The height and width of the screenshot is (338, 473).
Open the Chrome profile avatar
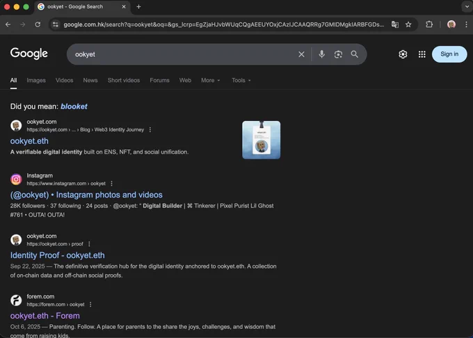[451, 24]
